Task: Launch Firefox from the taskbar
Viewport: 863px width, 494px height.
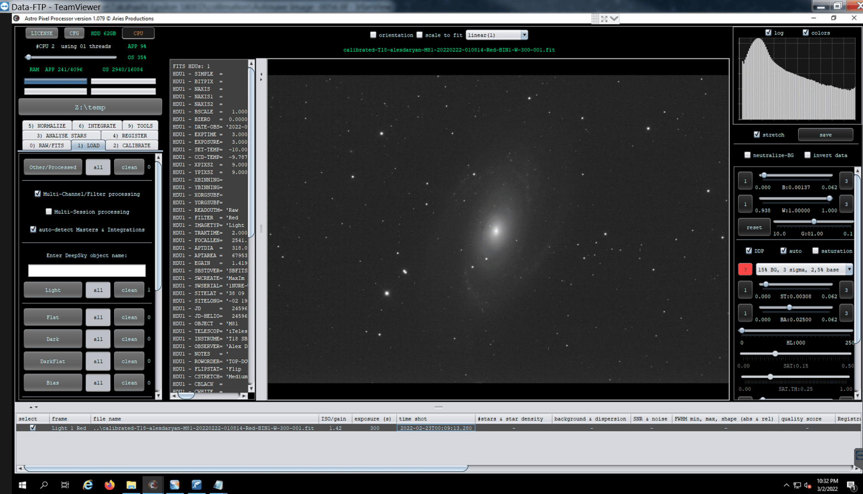Action: (110, 485)
